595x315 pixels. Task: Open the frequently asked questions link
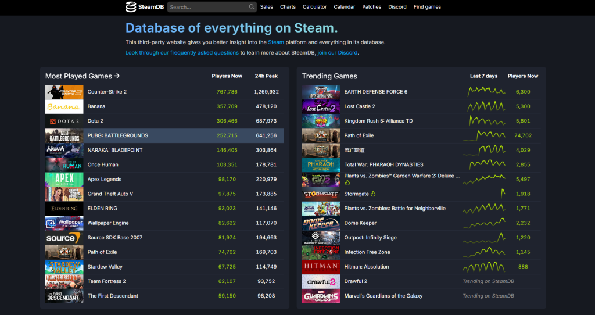(x=182, y=53)
